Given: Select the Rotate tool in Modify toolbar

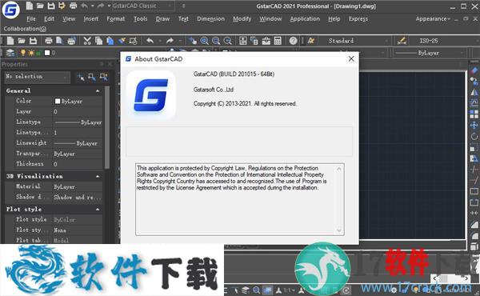Looking at the screenshot, I should pyautogui.click(x=474, y=136).
